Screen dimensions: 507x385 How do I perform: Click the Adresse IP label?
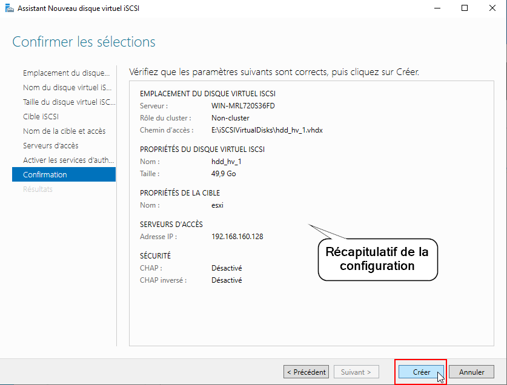click(158, 237)
